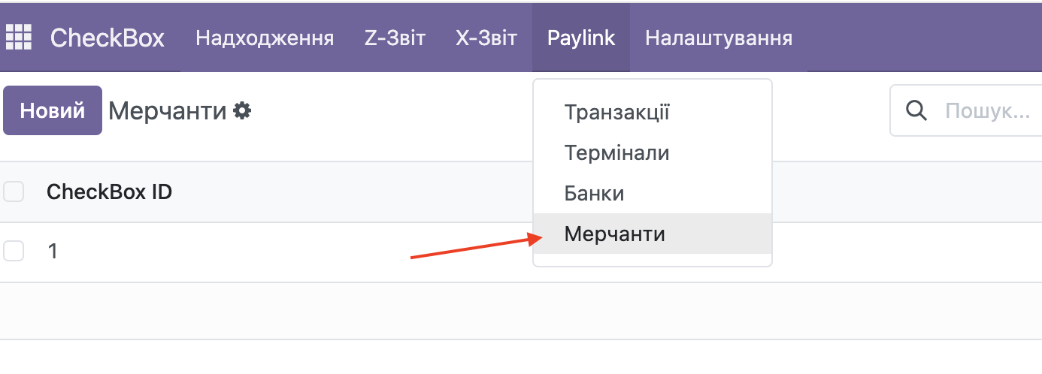Focus the Пошук search field
This screenshot has width=1042, height=374.
(x=985, y=111)
